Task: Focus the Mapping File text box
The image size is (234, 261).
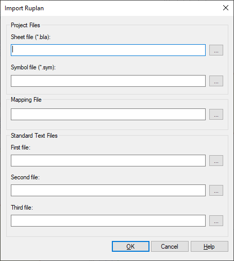Action: coord(108,114)
